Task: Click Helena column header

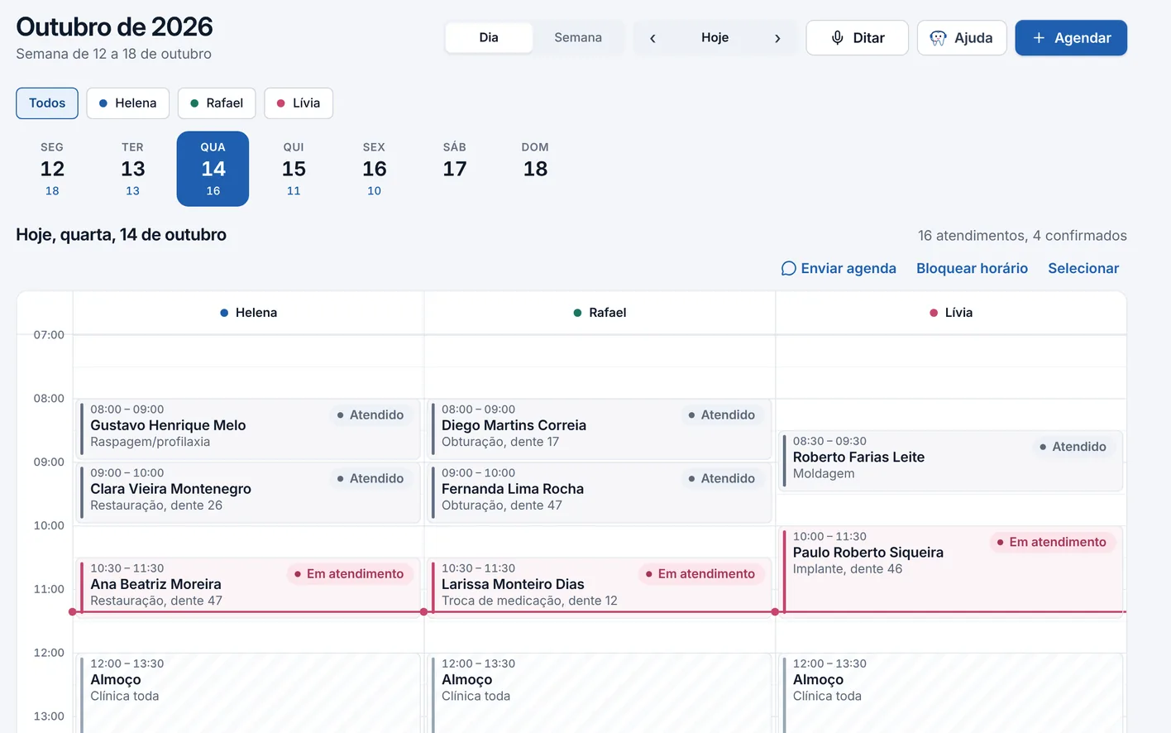Action: (248, 313)
